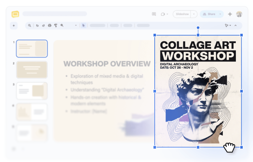
Task: Click the top-right resize handle of poster
Action: [x=242, y=35]
